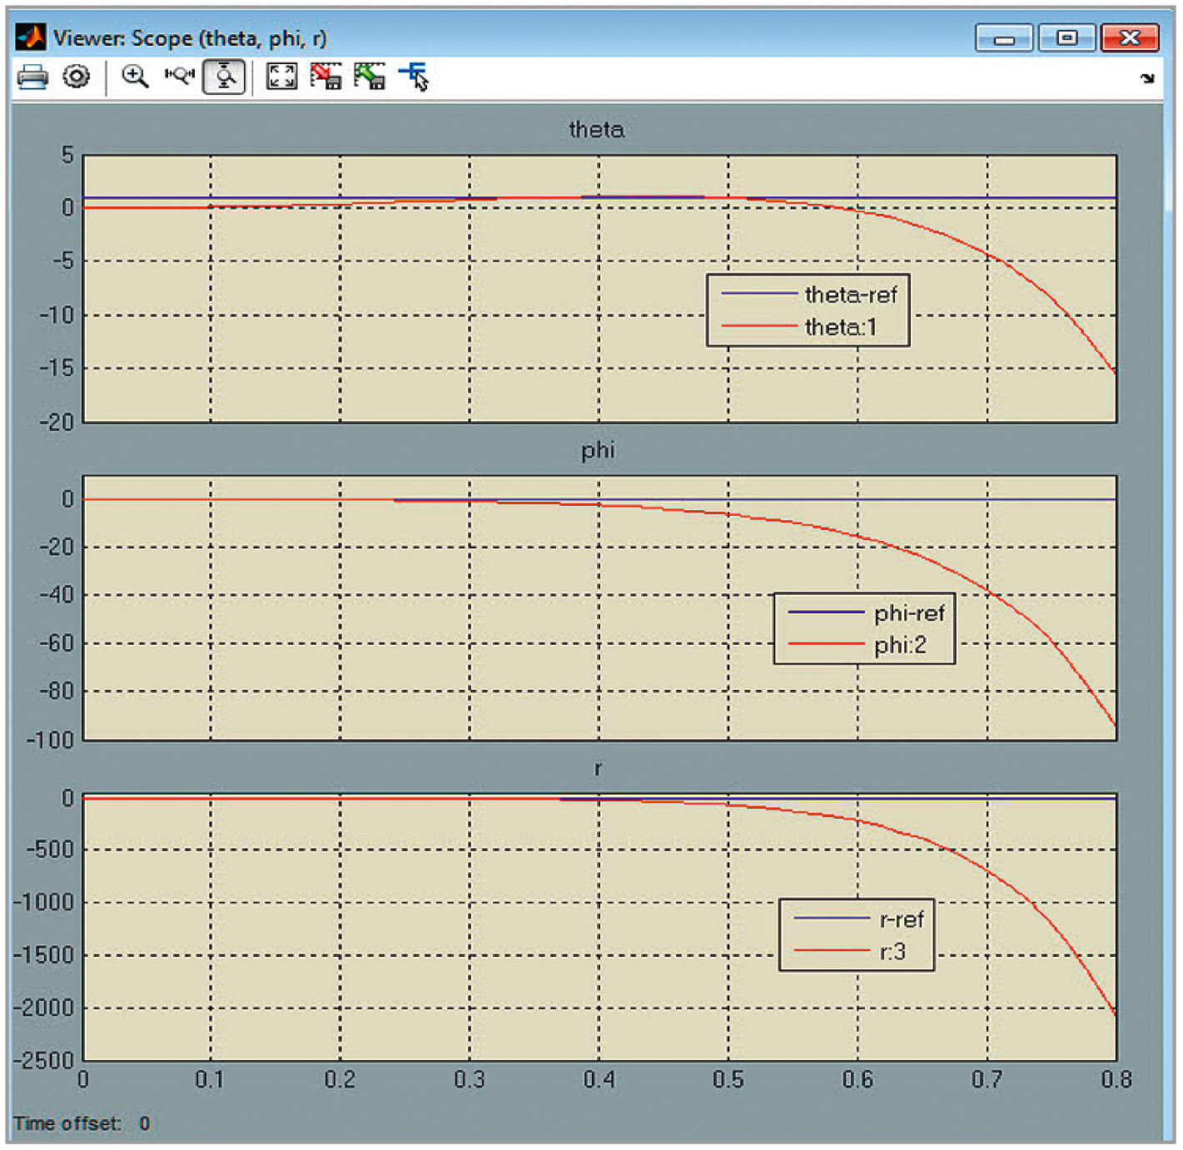The width and height of the screenshot is (1183, 1150).
Task: Click the Time offset value 0
Action: 145,1124
